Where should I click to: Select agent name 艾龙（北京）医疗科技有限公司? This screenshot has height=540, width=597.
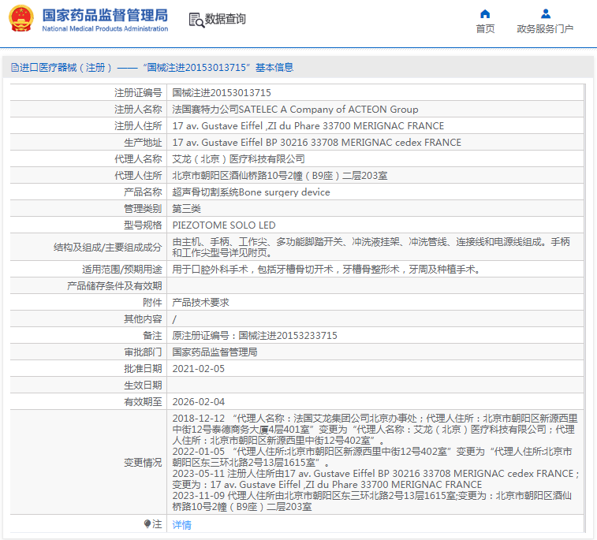click(x=238, y=159)
